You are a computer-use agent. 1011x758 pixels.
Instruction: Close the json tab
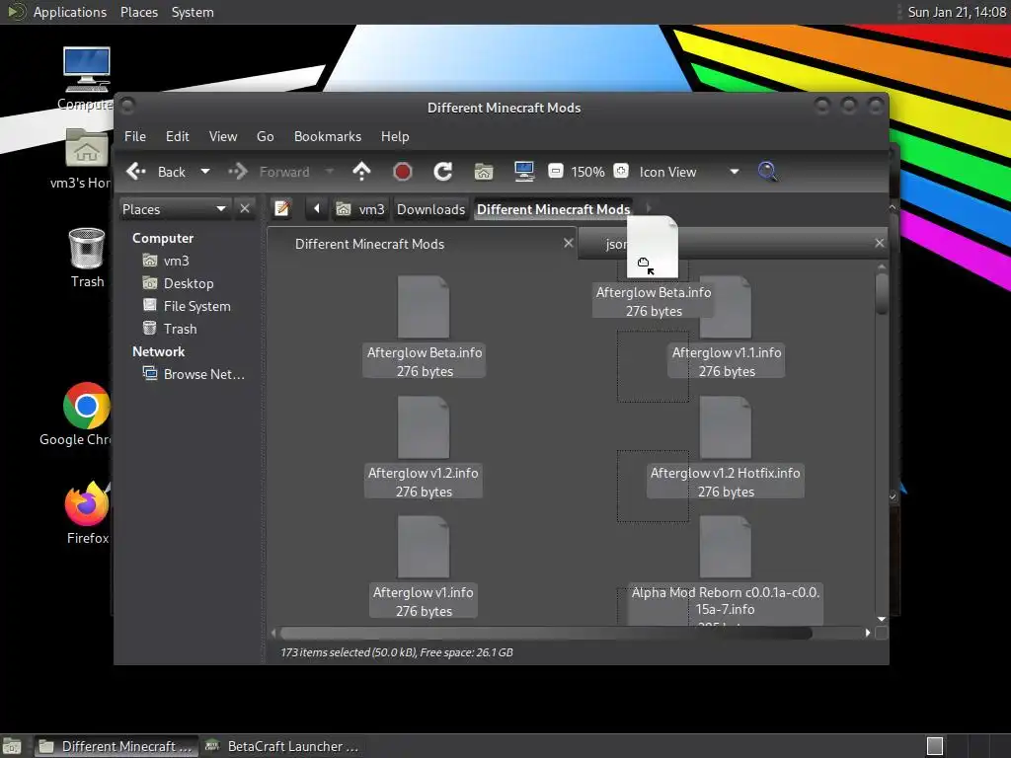(x=880, y=243)
